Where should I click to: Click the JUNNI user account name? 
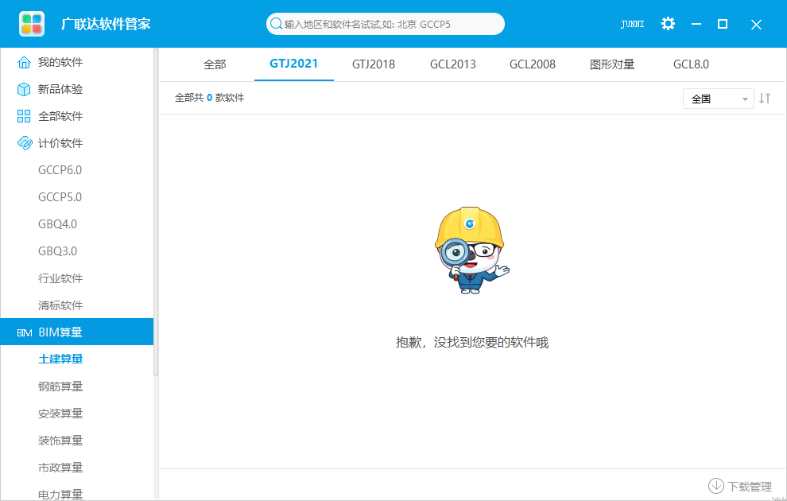click(633, 24)
